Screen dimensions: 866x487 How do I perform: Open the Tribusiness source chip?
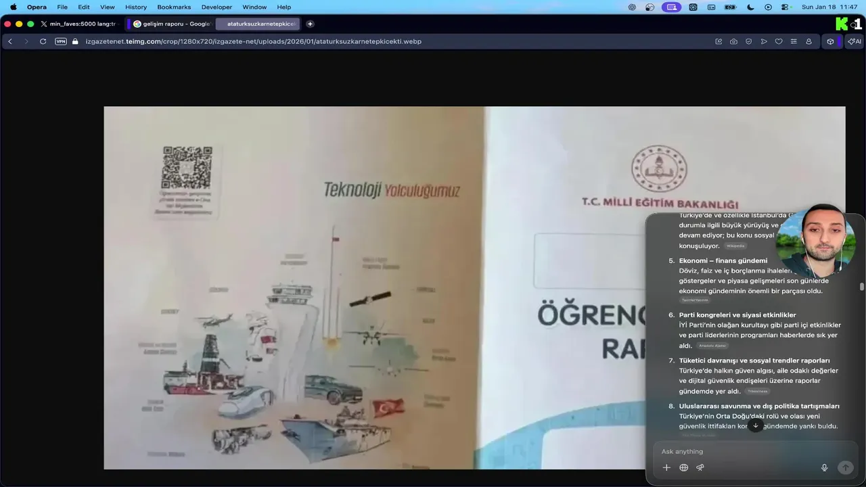pos(758,392)
